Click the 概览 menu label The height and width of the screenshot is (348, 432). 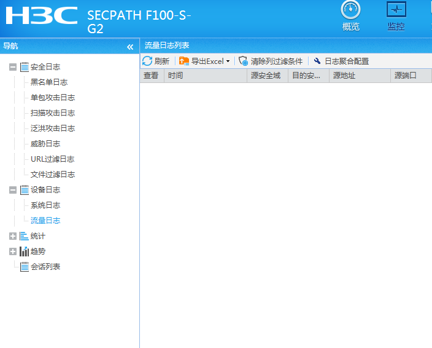351,26
